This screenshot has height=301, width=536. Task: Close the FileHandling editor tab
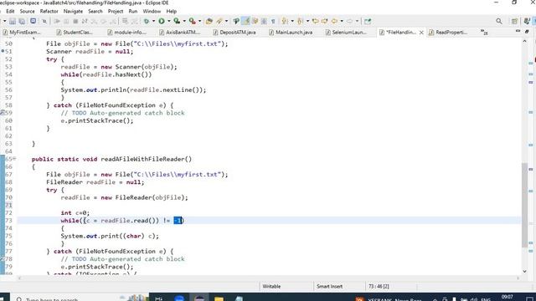click(421, 33)
